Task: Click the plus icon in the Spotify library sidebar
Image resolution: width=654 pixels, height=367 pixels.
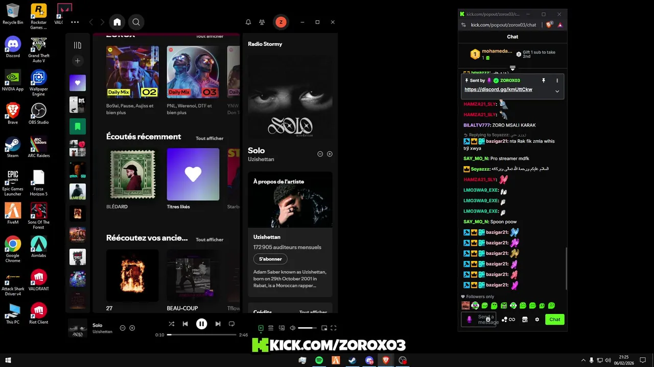Action: click(78, 61)
